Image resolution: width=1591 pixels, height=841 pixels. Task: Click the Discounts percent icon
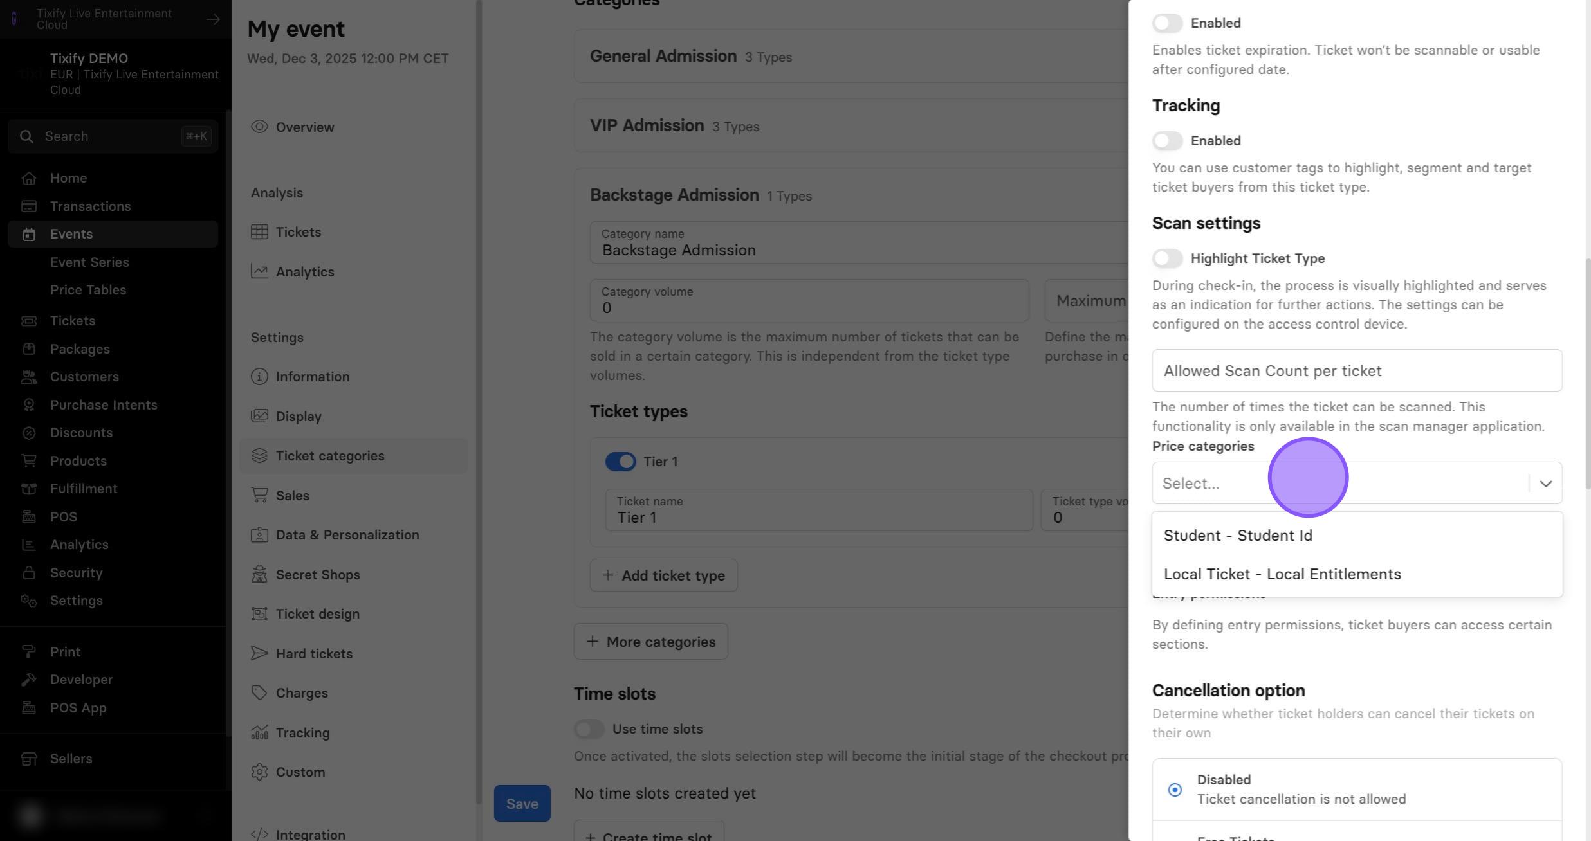28,433
